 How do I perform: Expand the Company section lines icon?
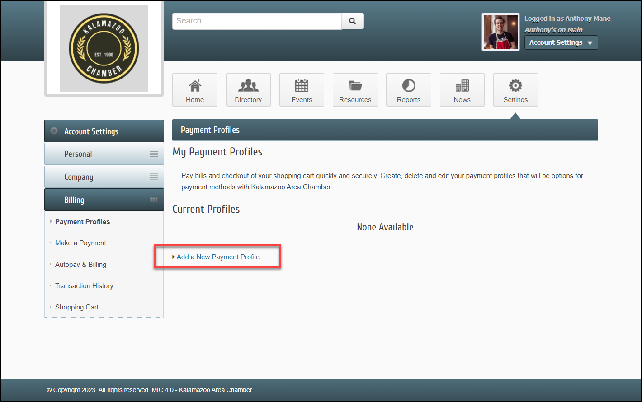[x=154, y=177]
